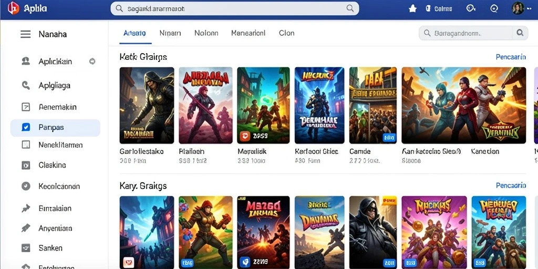The height and width of the screenshot is (269, 538).
Task: Open Pencaarin link for Kary. Grakgs
Action: 511,185
